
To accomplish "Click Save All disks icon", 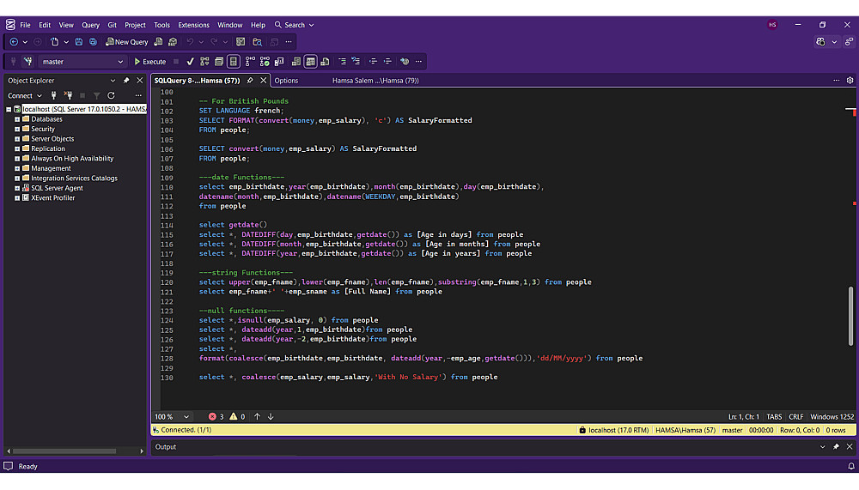I will [93, 41].
